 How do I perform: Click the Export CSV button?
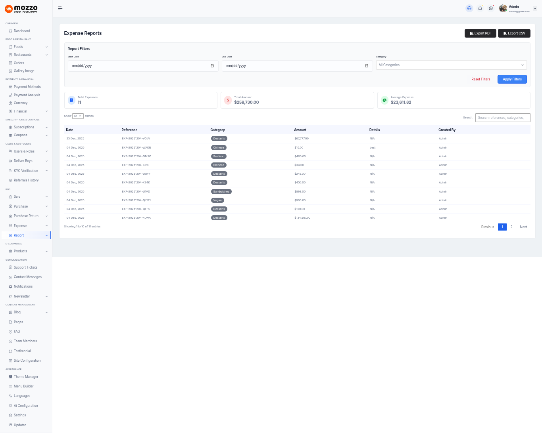tap(514, 33)
